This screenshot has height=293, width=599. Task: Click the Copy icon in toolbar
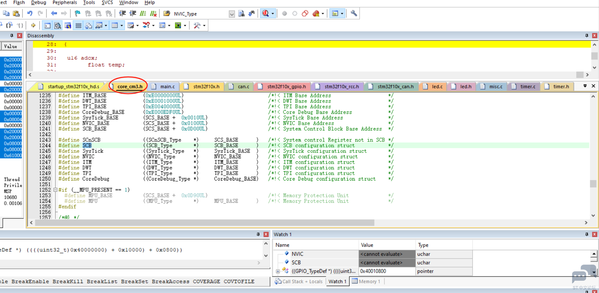pyautogui.click(x=6, y=14)
